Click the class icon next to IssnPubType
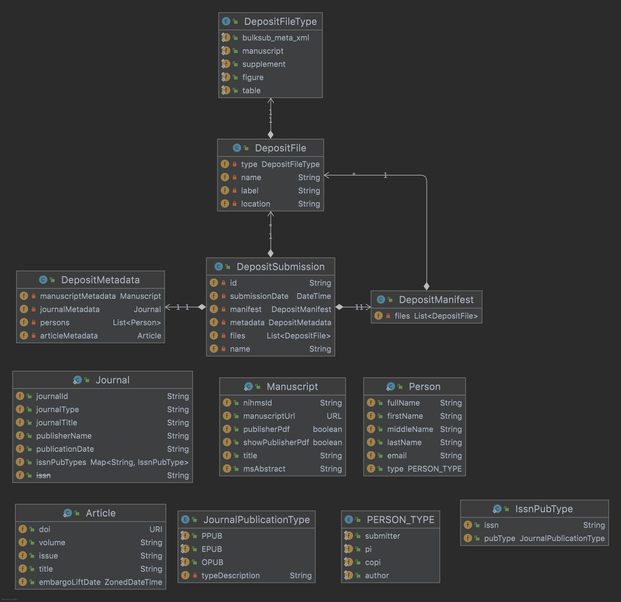Image resolution: width=621 pixels, height=602 pixels. coord(497,509)
